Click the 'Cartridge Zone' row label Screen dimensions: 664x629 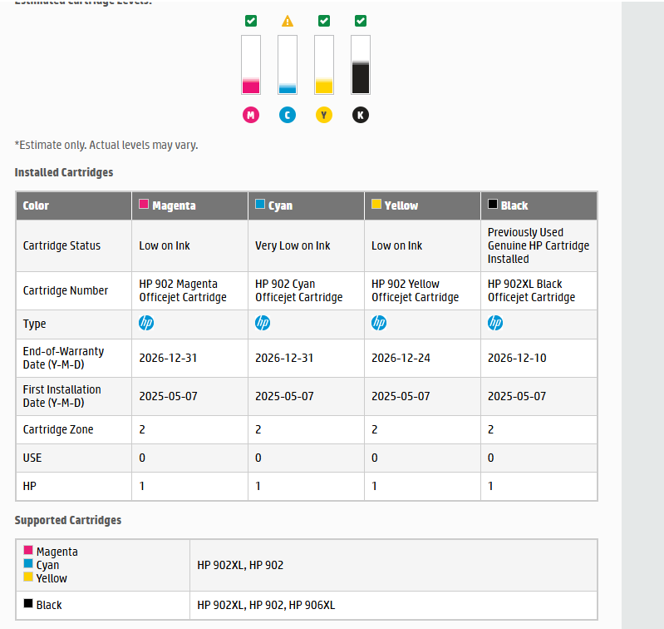[x=58, y=429]
